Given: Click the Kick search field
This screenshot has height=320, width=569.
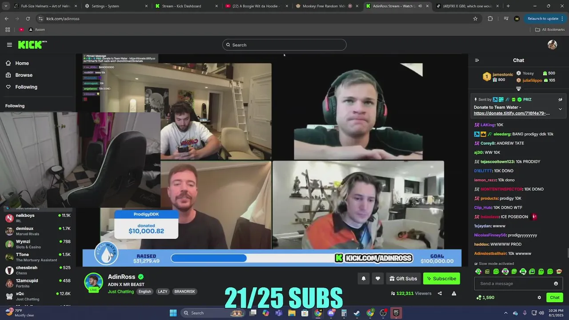Looking at the screenshot, I should [x=284, y=45].
